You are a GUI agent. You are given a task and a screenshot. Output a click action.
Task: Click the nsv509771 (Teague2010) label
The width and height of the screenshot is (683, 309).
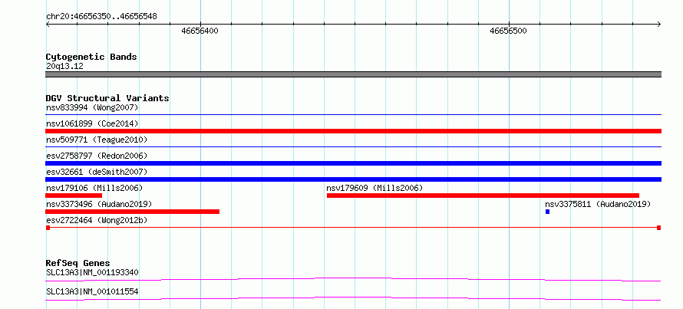point(97,140)
